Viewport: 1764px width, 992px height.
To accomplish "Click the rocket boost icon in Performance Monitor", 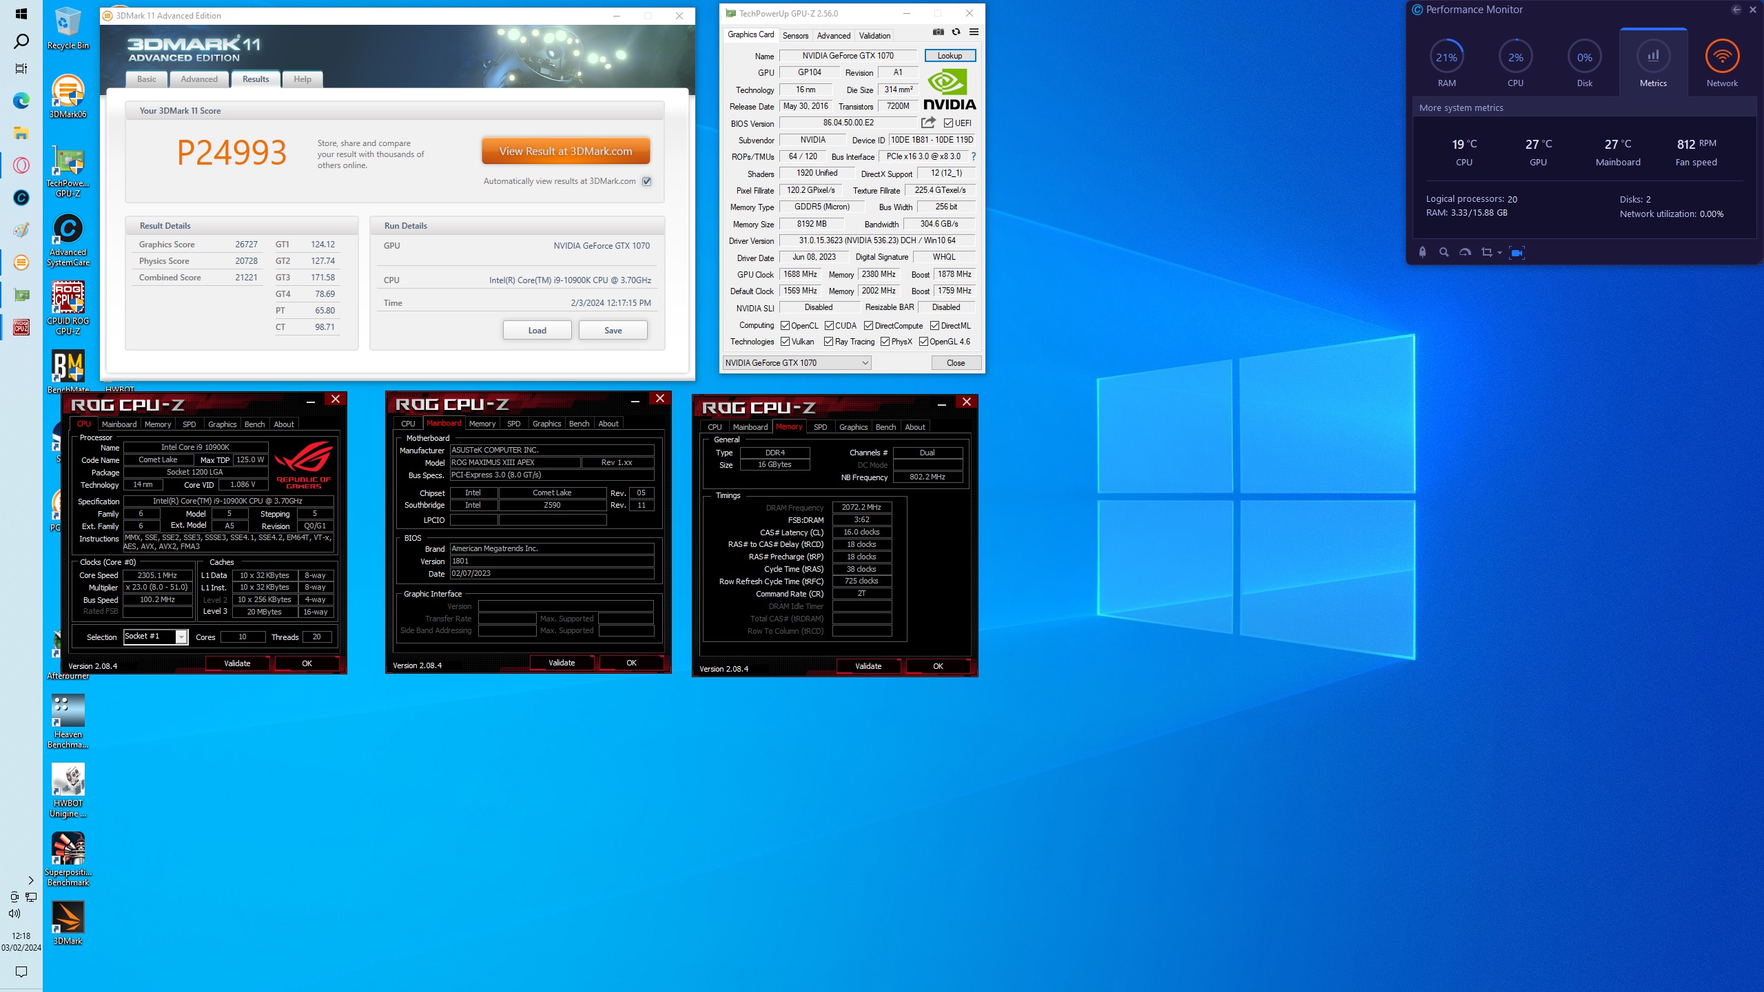I will [x=1422, y=252].
